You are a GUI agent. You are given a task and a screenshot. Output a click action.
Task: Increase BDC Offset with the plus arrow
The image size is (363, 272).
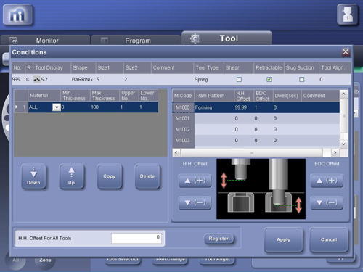coord(327,181)
